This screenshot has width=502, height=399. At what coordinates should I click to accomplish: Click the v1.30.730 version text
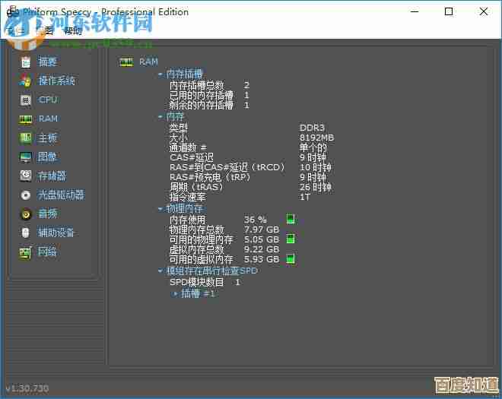(27, 388)
